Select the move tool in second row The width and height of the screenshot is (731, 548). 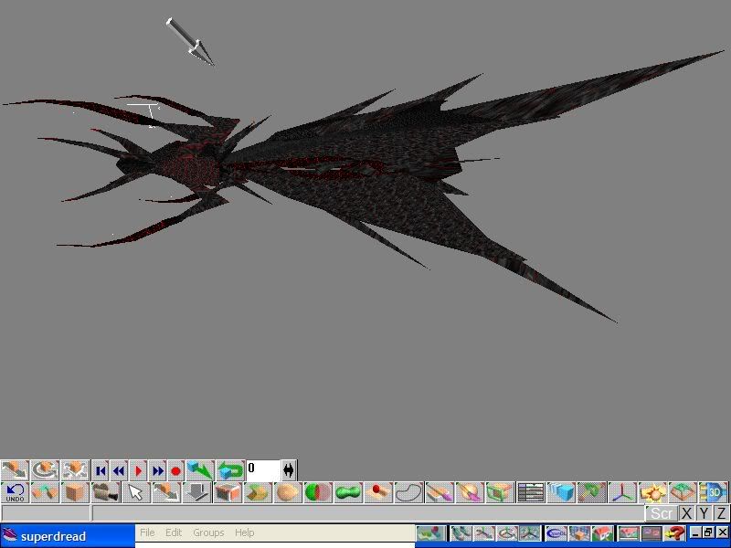166,492
